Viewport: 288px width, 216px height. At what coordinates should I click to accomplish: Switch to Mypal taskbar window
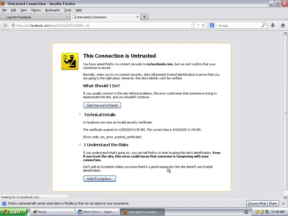[52, 212]
